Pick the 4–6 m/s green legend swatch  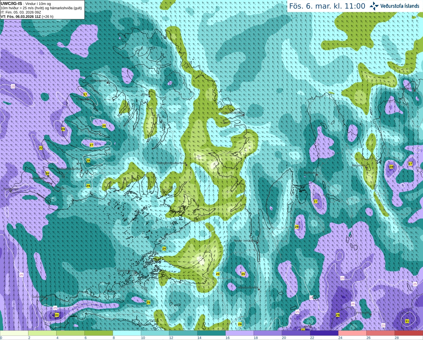[x=70, y=333]
